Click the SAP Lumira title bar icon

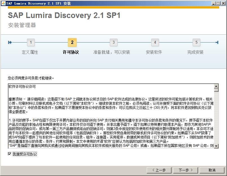(3, 3)
